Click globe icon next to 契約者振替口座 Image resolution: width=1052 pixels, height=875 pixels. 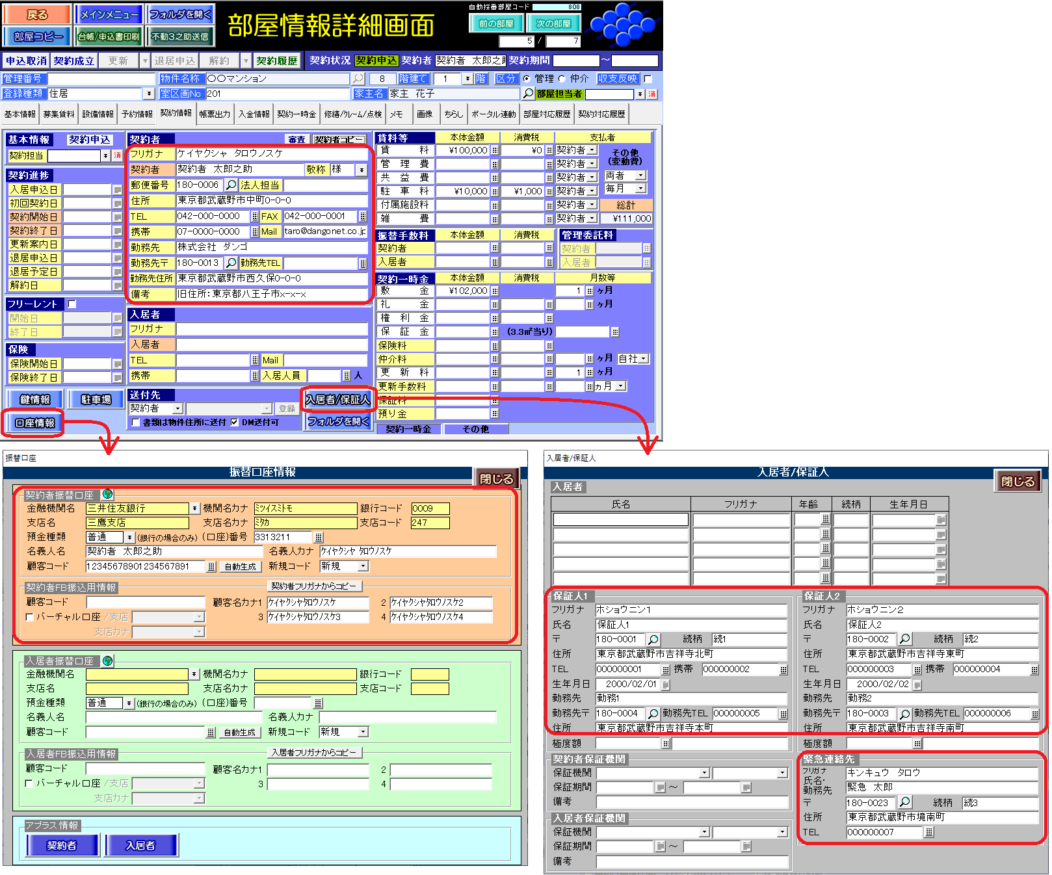(108, 495)
